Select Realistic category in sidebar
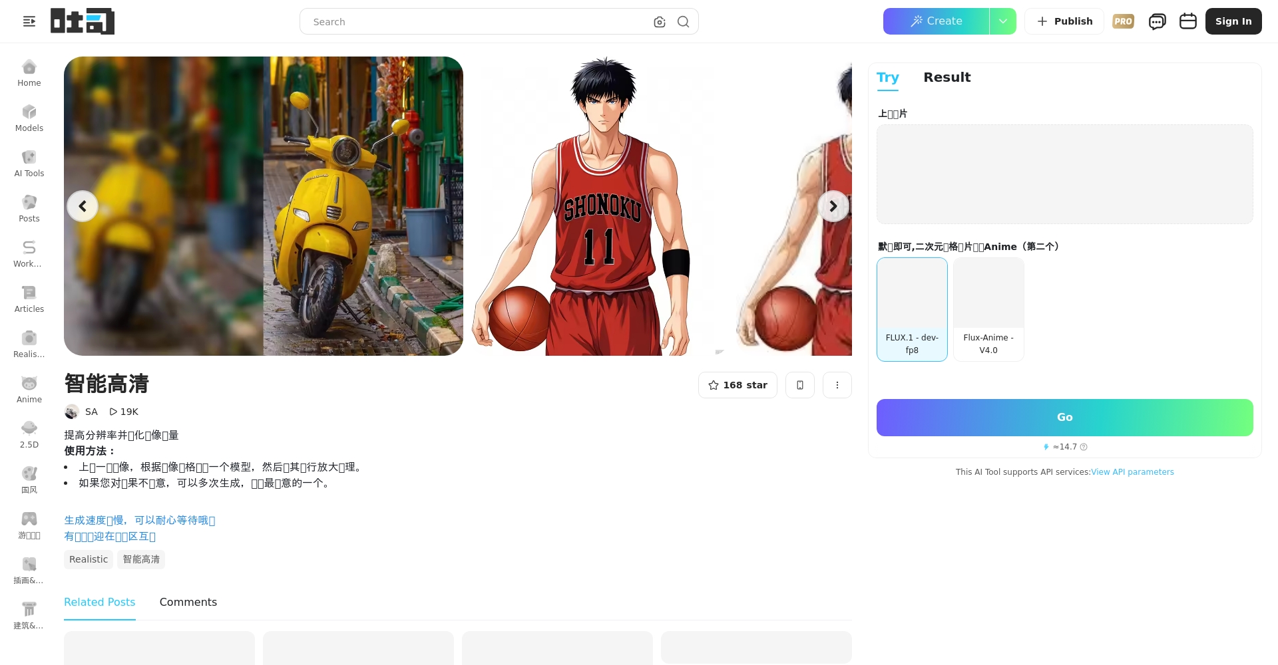The width and height of the screenshot is (1278, 665). point(29,345)
